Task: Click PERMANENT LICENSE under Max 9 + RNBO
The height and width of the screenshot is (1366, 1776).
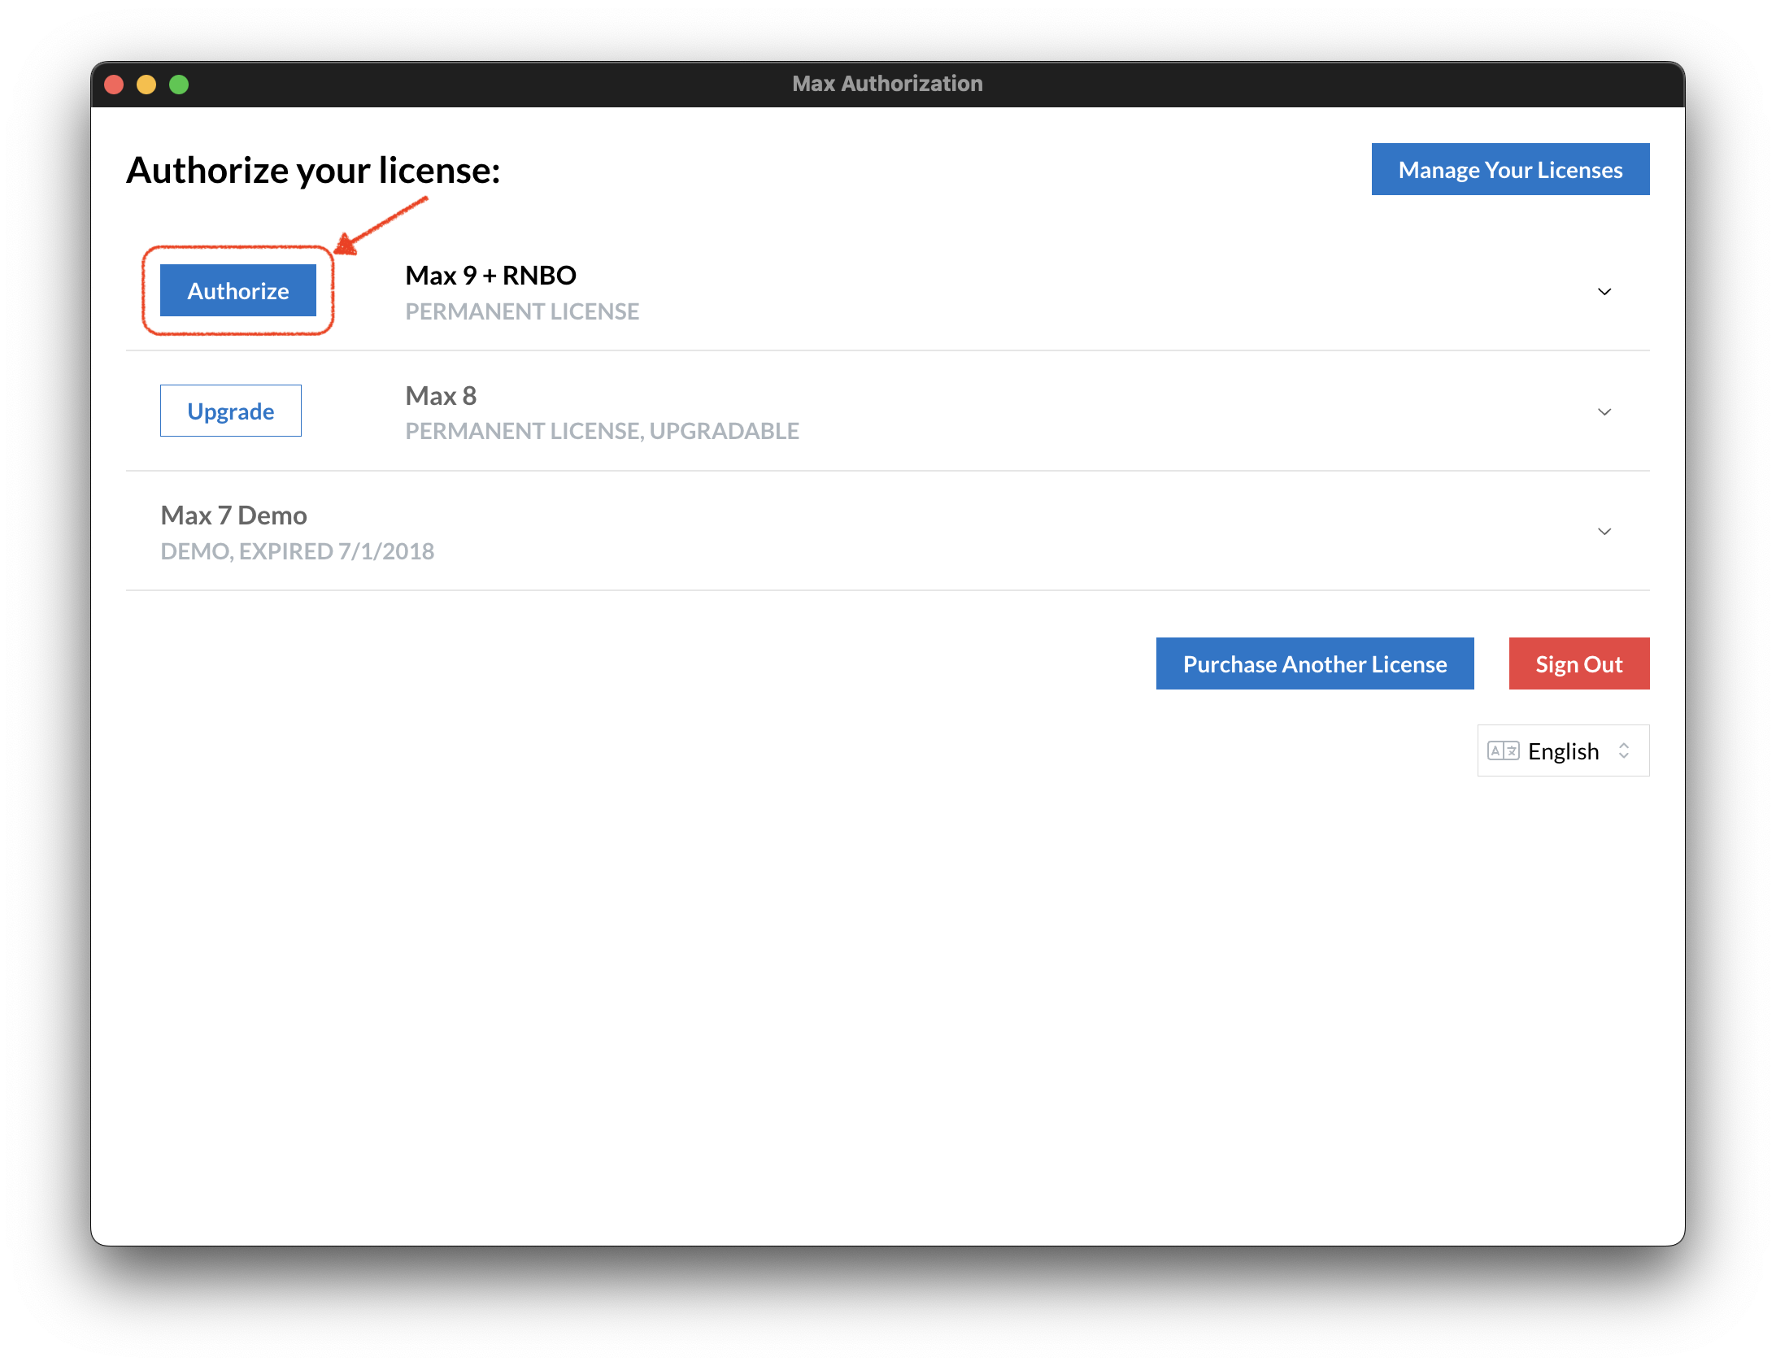Action: (522, 311)
